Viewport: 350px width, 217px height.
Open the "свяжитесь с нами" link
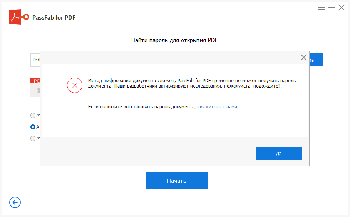tap(217, 107)
